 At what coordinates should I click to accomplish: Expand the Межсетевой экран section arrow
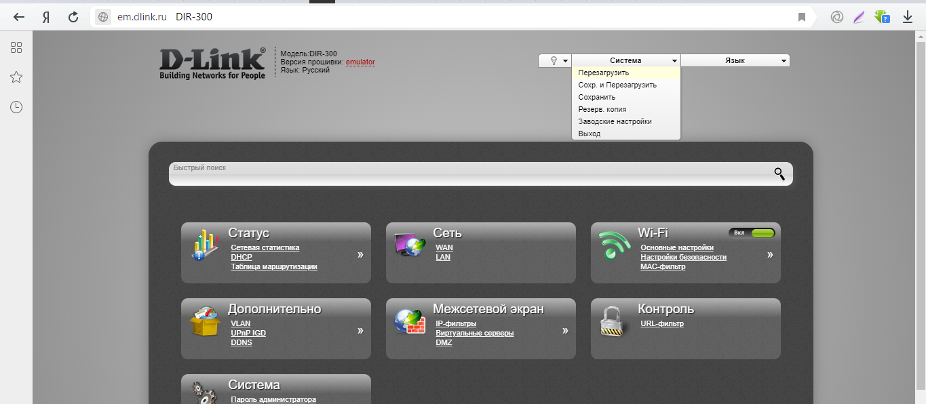point(565,330)
